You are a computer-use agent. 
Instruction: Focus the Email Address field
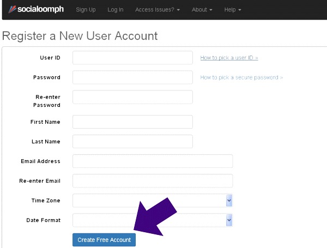pyautogui.click(x=153, y=161)
